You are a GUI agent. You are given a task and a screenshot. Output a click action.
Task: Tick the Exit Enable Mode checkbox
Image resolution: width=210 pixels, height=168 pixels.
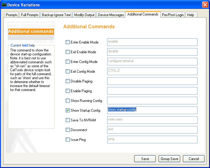pyautogui.click(x=68, y=52)
